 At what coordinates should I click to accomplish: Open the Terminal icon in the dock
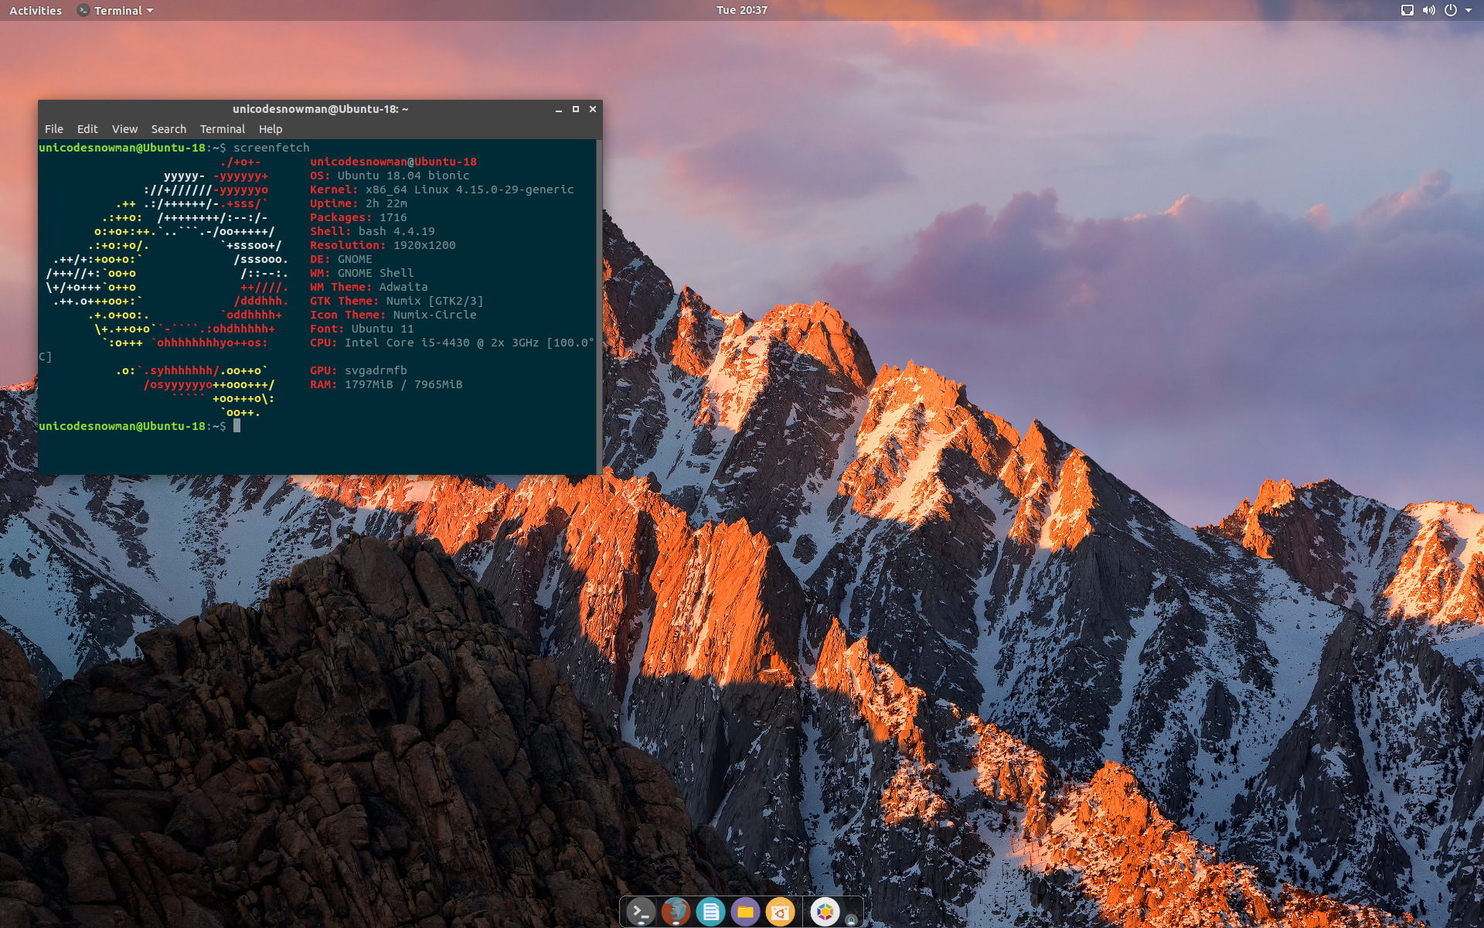641,913
